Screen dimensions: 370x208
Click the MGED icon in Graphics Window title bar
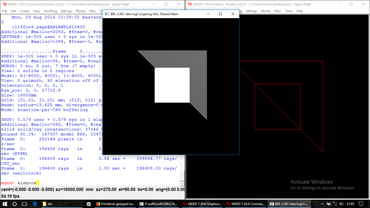tap(190, 4)
